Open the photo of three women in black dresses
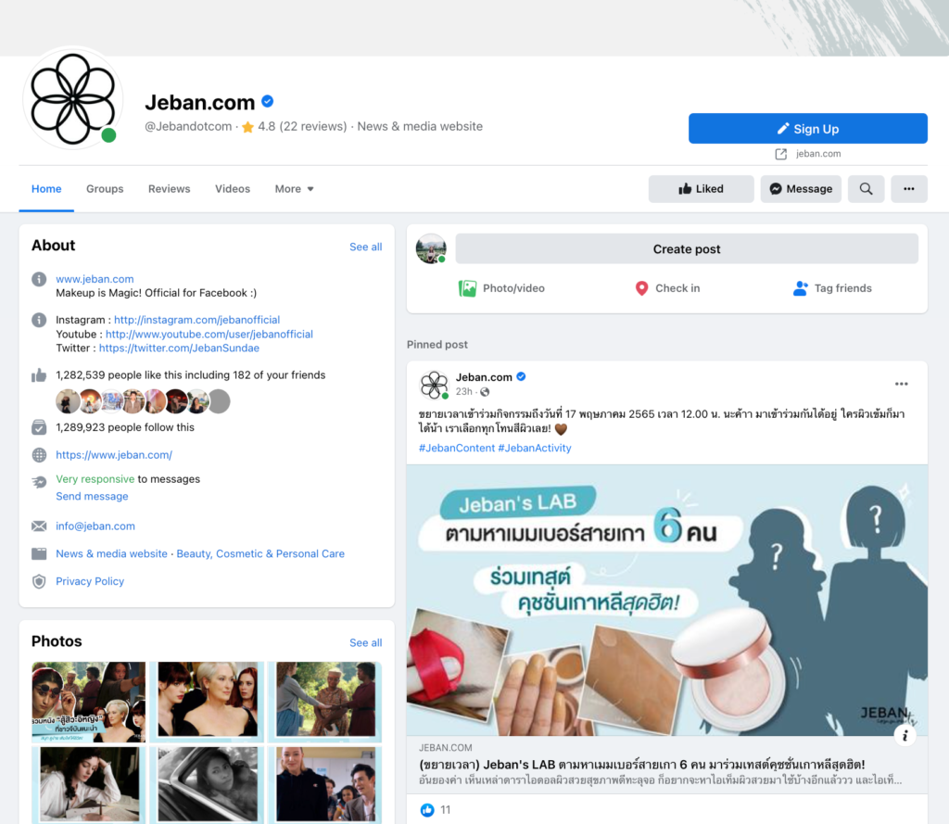Screen dimensions: 949x824 click(x=207, y=702)
